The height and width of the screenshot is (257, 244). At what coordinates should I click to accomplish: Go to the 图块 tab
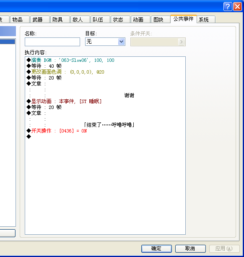pyautogui.click(x=161, y=19)
